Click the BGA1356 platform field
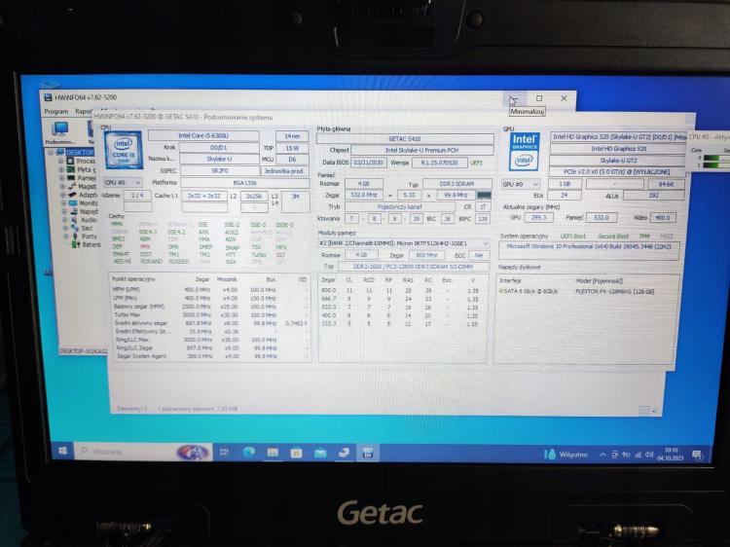This screenshot has width=730, height=547. [x=245, y=183]
